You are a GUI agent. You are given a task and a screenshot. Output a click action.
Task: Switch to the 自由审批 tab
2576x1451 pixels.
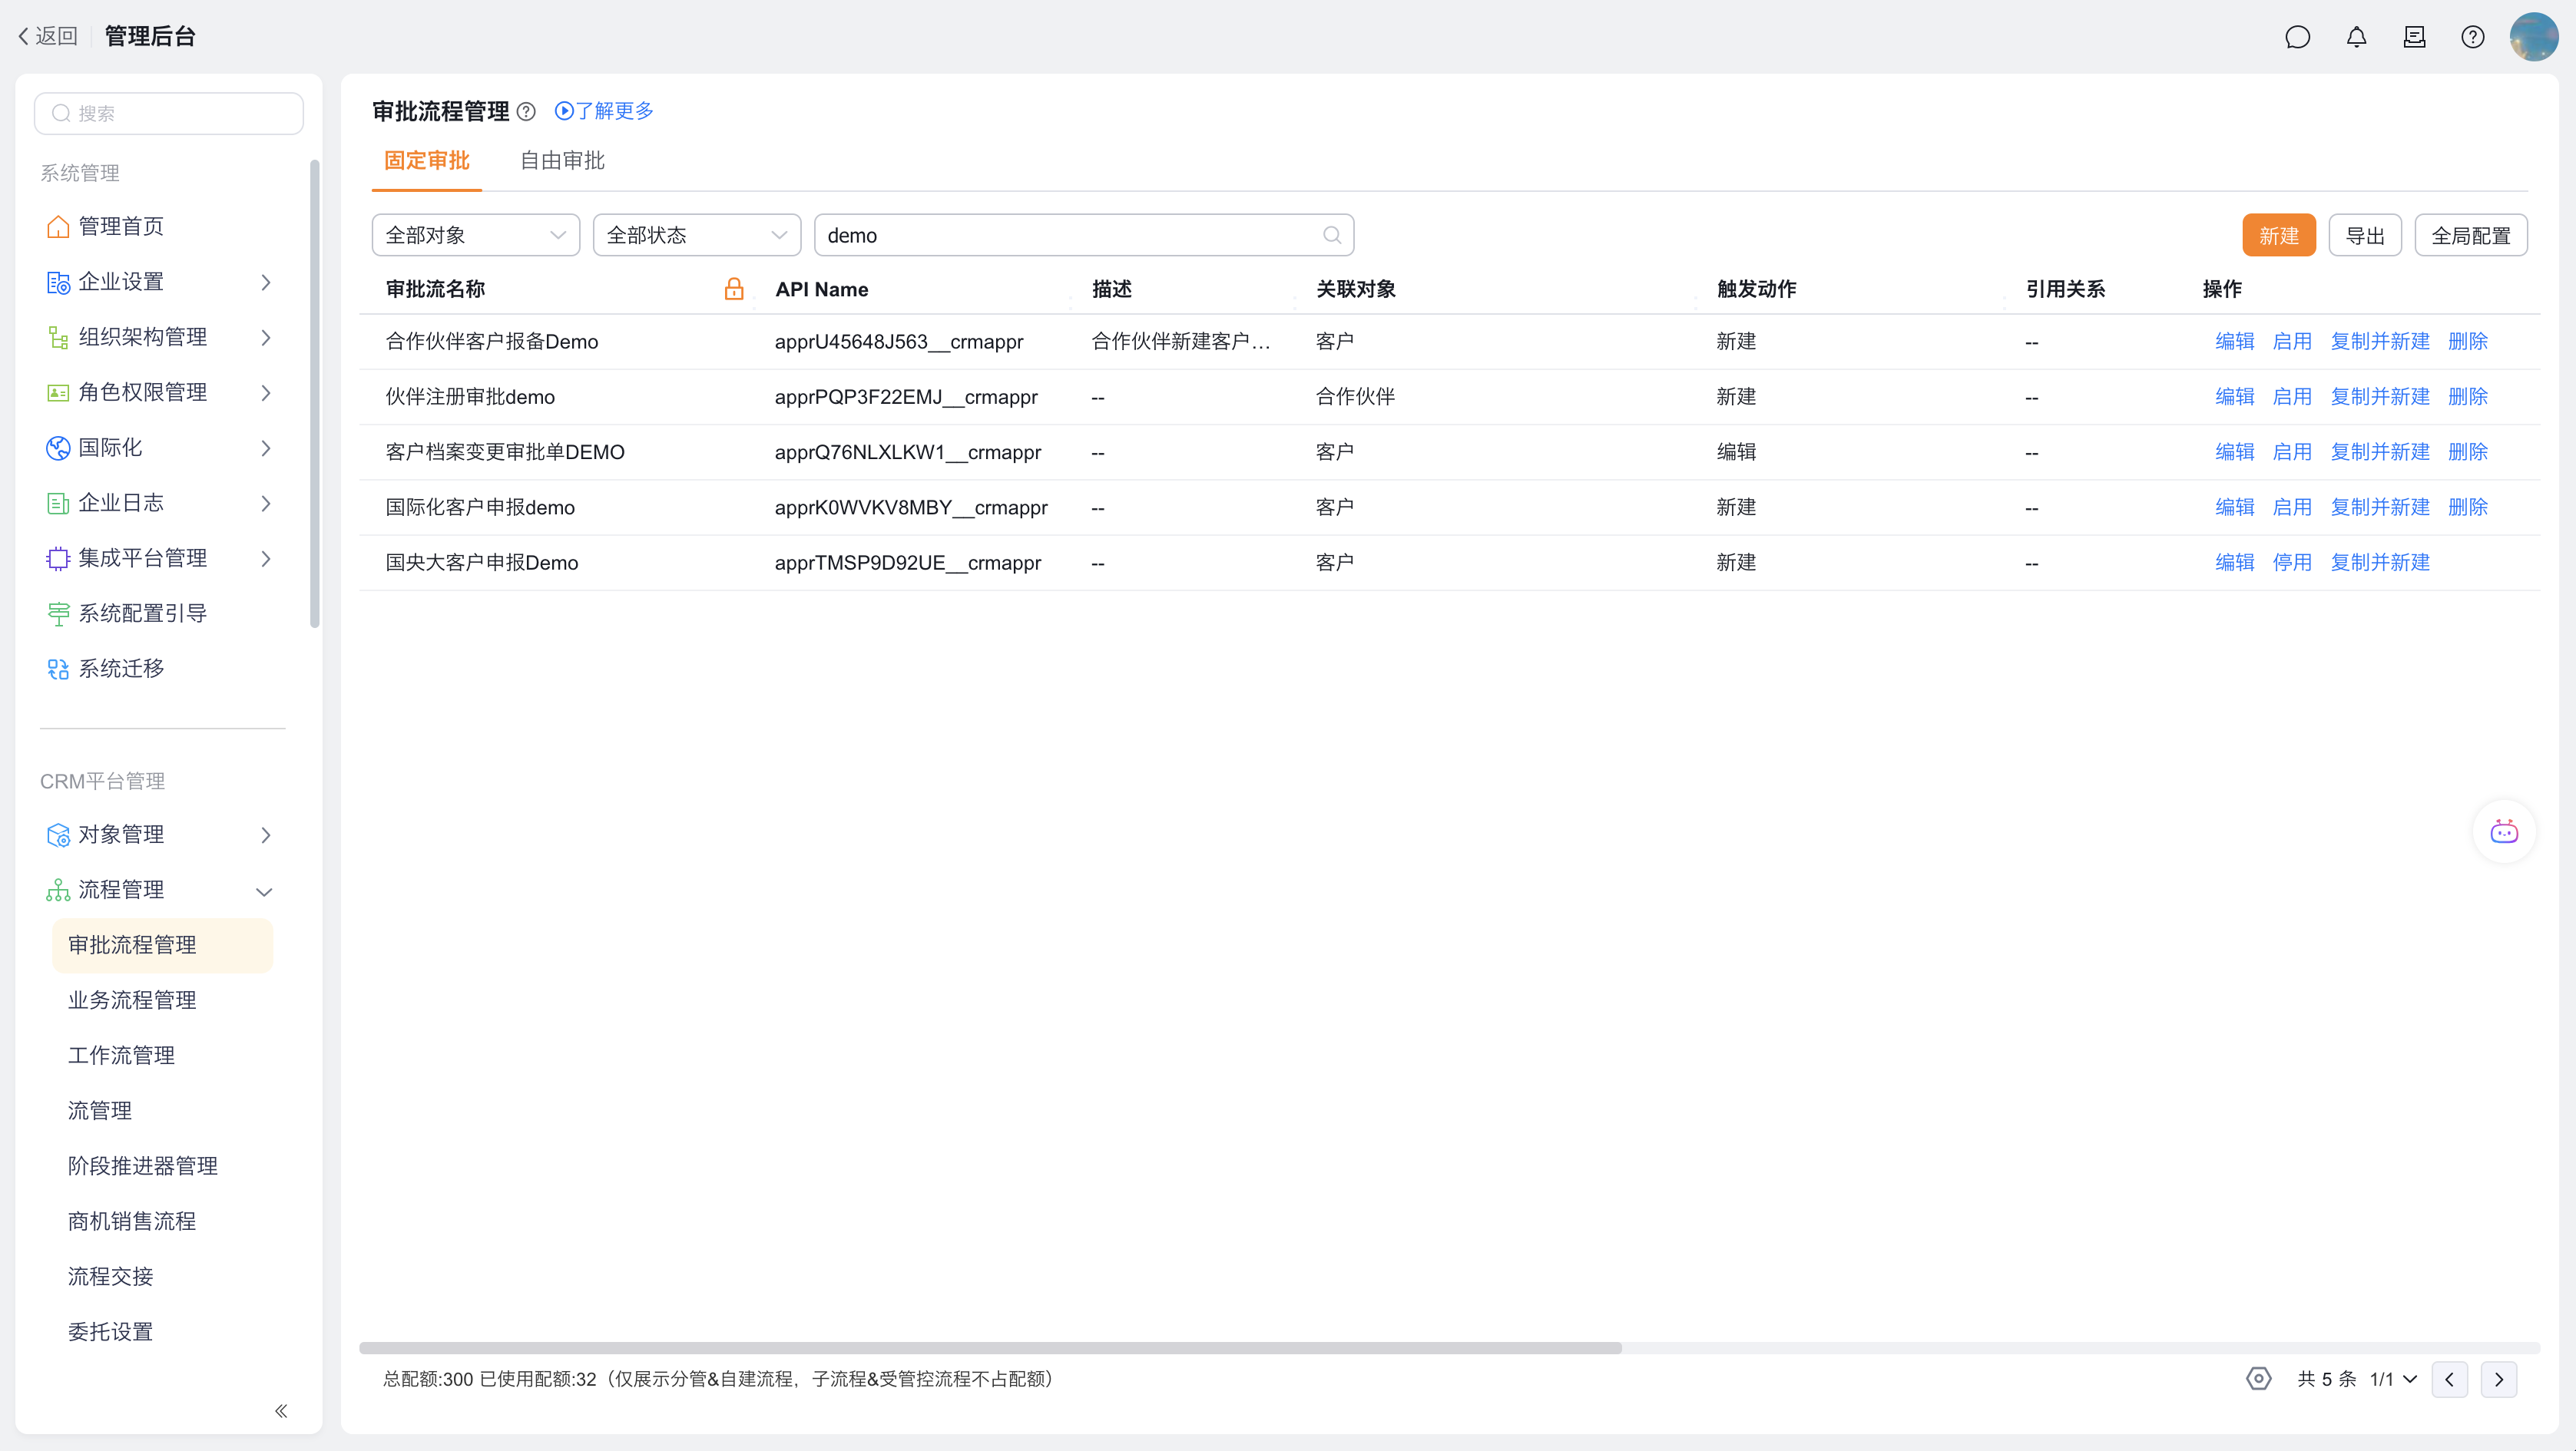562,161
